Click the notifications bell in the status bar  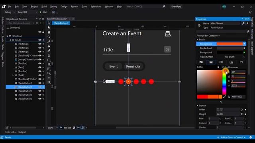(251, 137)
